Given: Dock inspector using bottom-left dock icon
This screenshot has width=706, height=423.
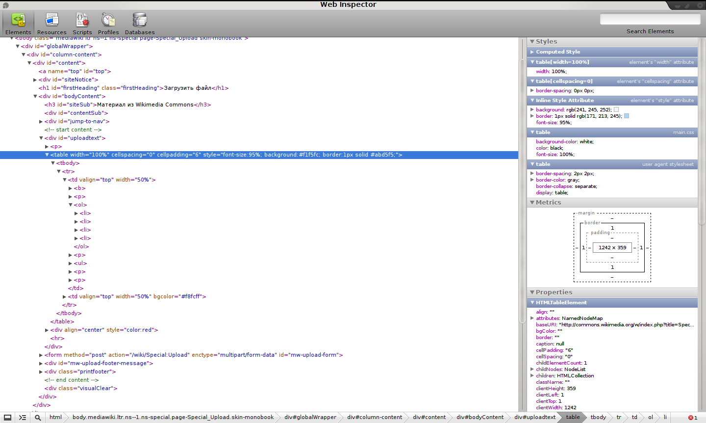Looking at the screenshot, I should coord(7,418).
